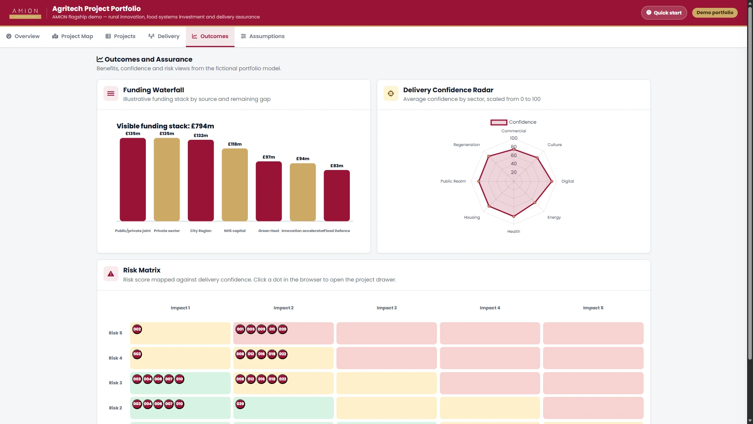Click the chart icon beside Outcomes and Assurance
This screenshot has width=753, height=424.
point(100,59)
